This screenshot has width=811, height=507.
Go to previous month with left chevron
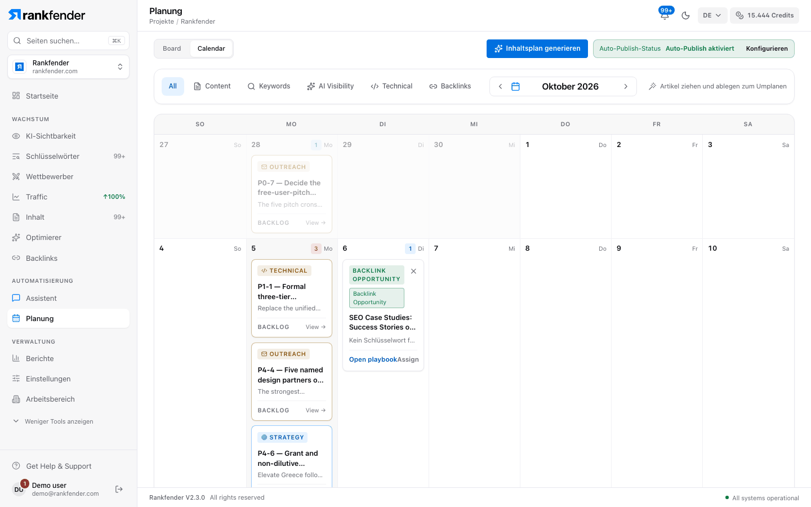[x=500, y=86]
